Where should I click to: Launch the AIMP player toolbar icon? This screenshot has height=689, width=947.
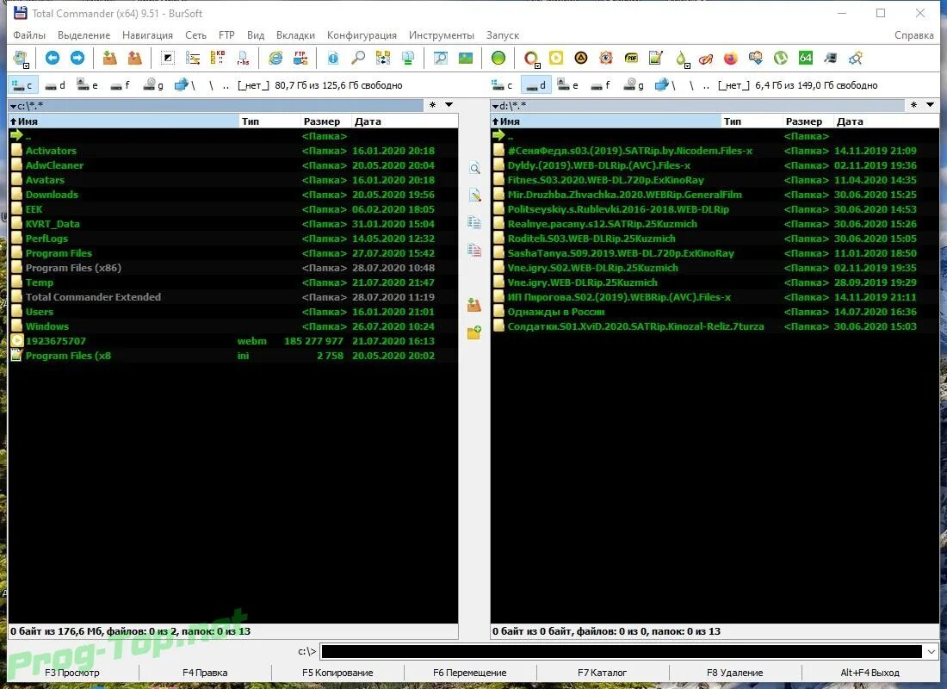580,58
